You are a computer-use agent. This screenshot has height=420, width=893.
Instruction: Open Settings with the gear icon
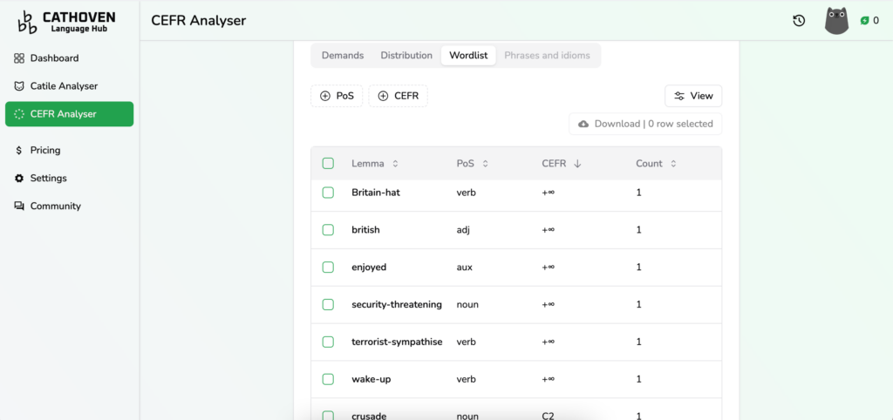point(48,179)
